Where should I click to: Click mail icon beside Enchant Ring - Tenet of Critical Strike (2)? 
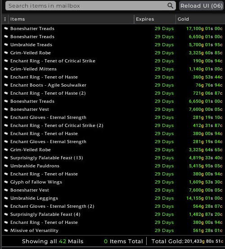coord(6,125)
